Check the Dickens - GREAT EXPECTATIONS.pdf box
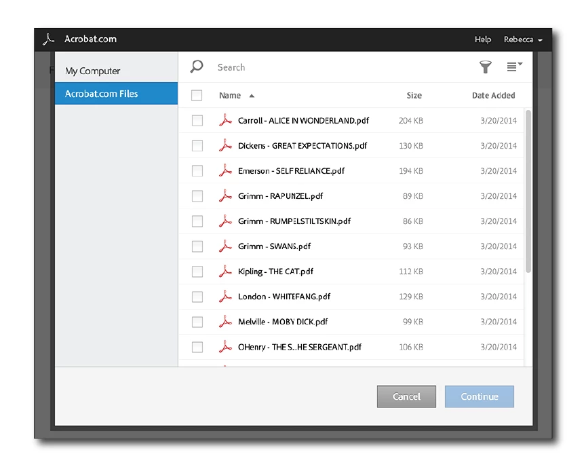 197,145
